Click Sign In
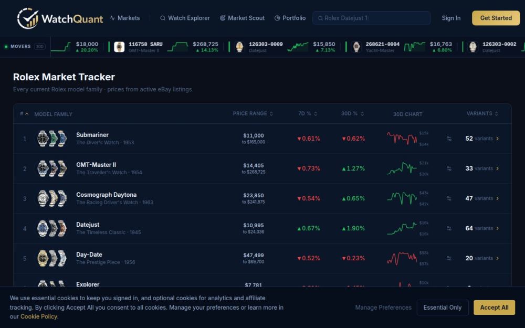The width and height of the screenshot is (525, 328). [451, 18]
